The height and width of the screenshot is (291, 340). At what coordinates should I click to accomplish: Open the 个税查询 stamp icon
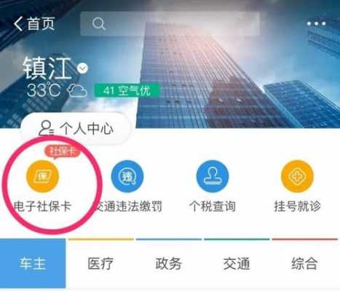pos(213,176)
